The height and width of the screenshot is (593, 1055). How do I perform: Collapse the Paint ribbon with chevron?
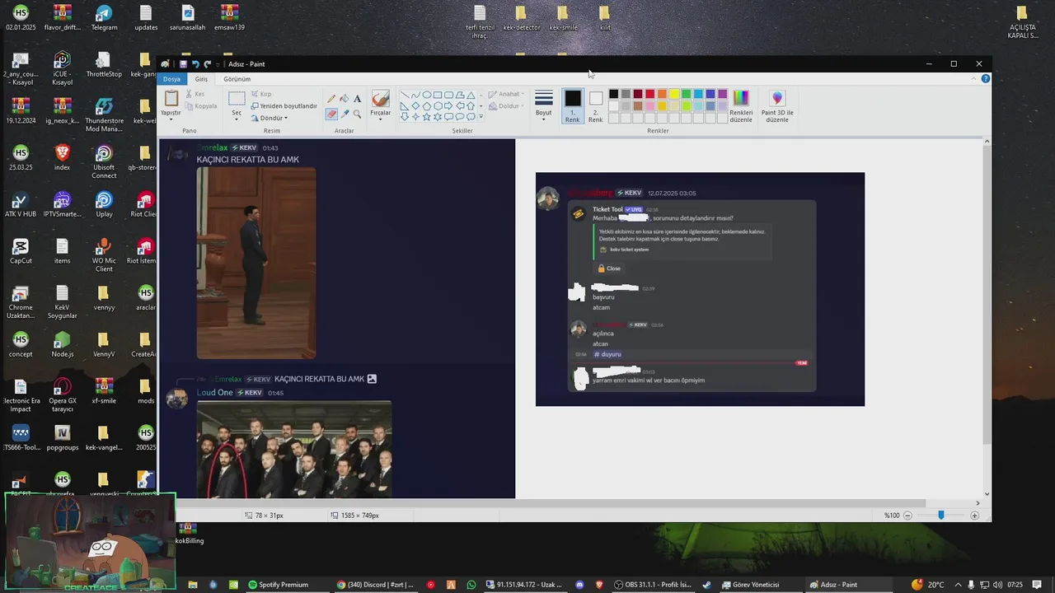[973, 78]
